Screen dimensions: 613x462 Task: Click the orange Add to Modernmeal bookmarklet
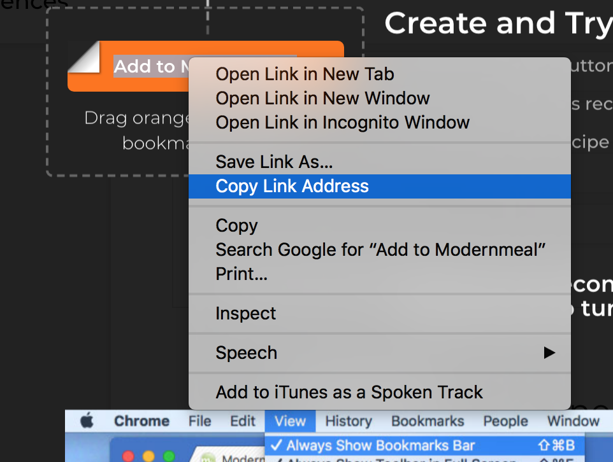[x=129, y=66]
